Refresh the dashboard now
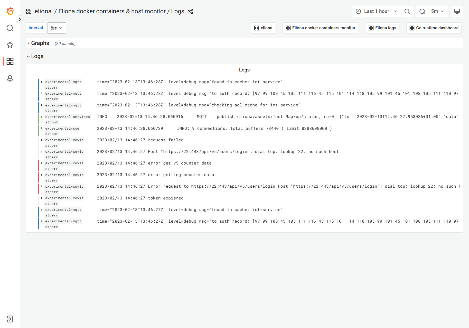This screenshot has height=328, width=469. pyautogui.click(x=422, y=11)
